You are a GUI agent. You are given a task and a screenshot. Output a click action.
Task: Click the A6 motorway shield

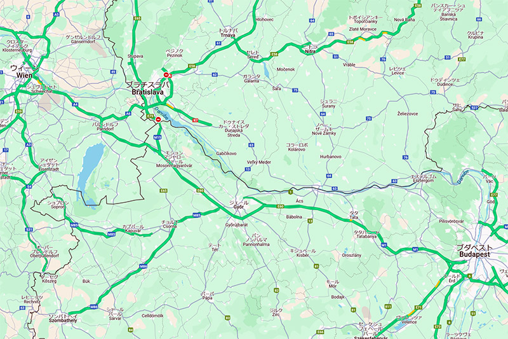coord(128,114)
